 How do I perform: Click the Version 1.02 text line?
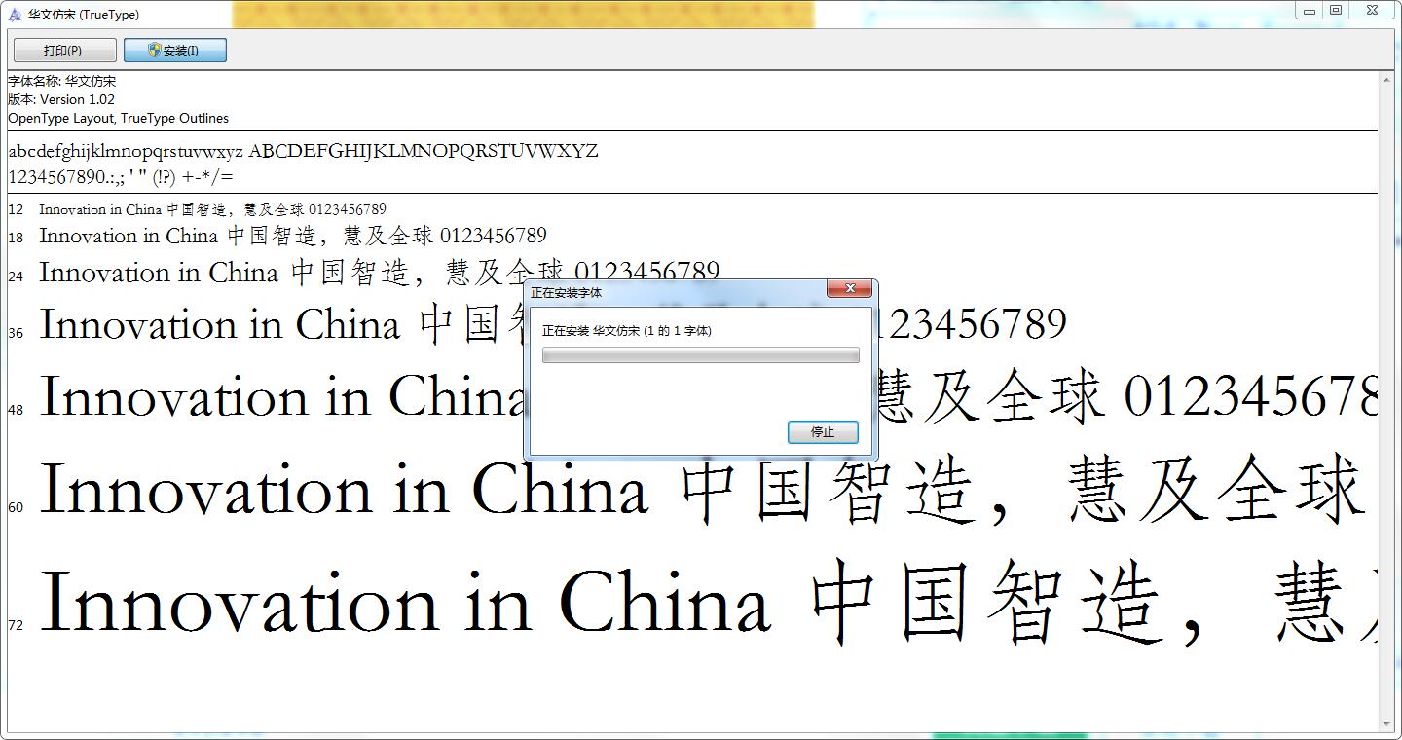60,99
